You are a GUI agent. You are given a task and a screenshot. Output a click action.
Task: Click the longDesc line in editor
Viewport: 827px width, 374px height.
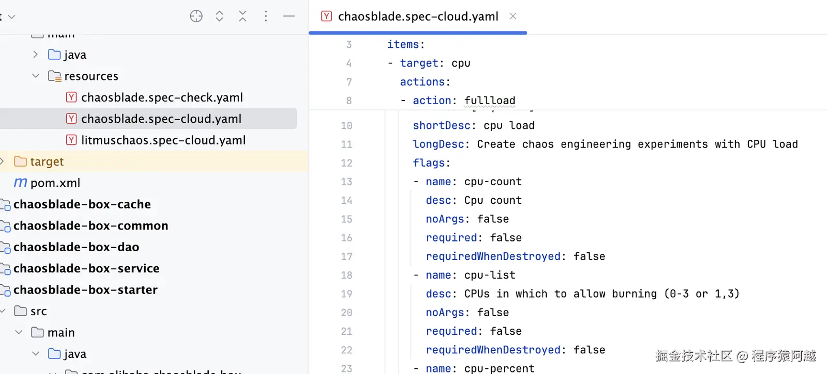pyautogui.click(x=605, y=144)
